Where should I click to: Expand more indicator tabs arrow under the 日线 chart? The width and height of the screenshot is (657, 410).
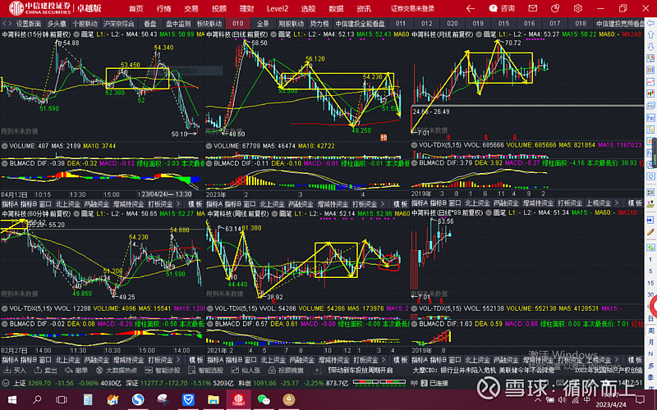point(383,203)
